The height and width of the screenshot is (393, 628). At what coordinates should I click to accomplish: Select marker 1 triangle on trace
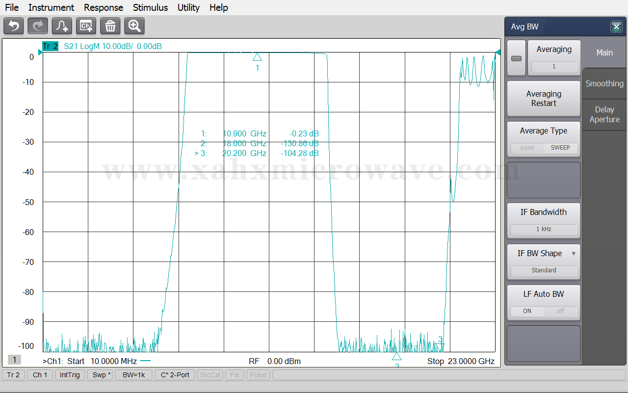coord(257,57)
